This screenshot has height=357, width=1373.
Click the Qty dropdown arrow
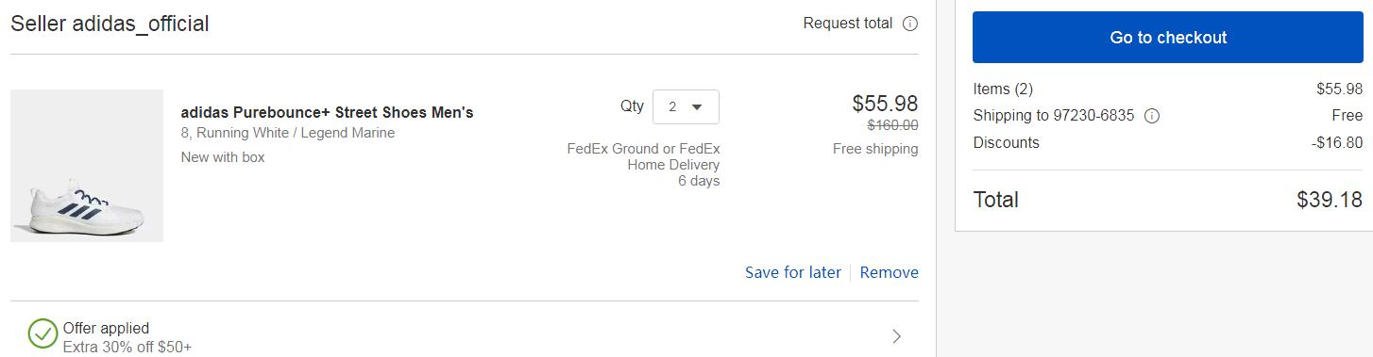point(697,106)
